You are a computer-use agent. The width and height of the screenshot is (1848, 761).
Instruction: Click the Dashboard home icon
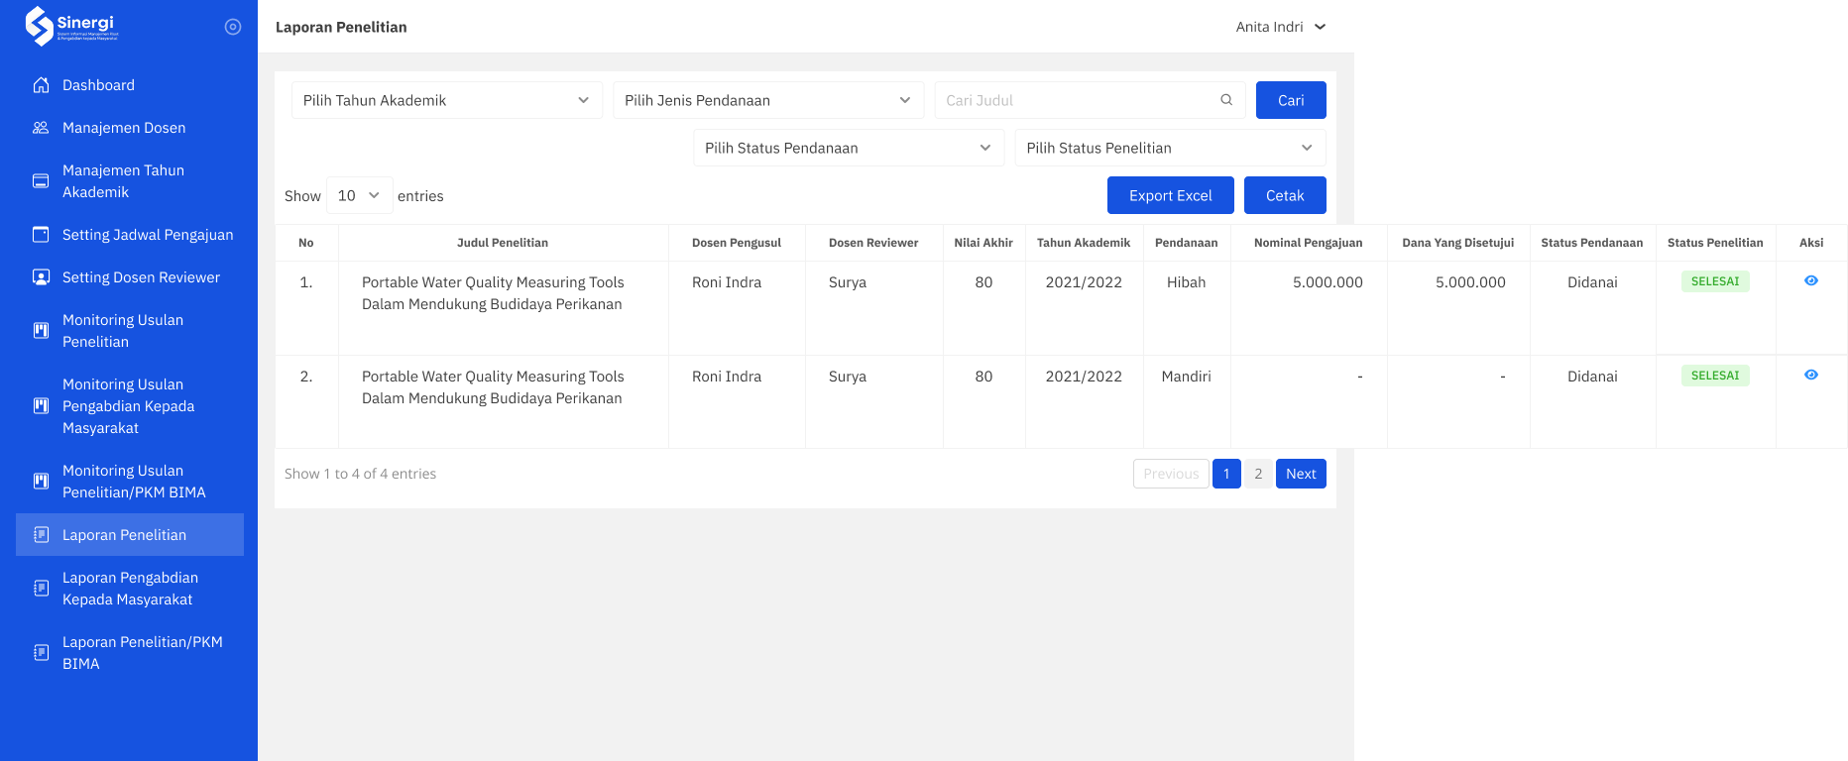(41, 85)
